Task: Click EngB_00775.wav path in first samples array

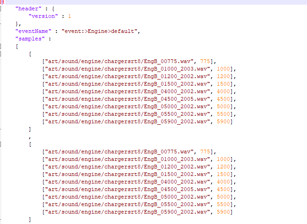Action: pos(119,62)
